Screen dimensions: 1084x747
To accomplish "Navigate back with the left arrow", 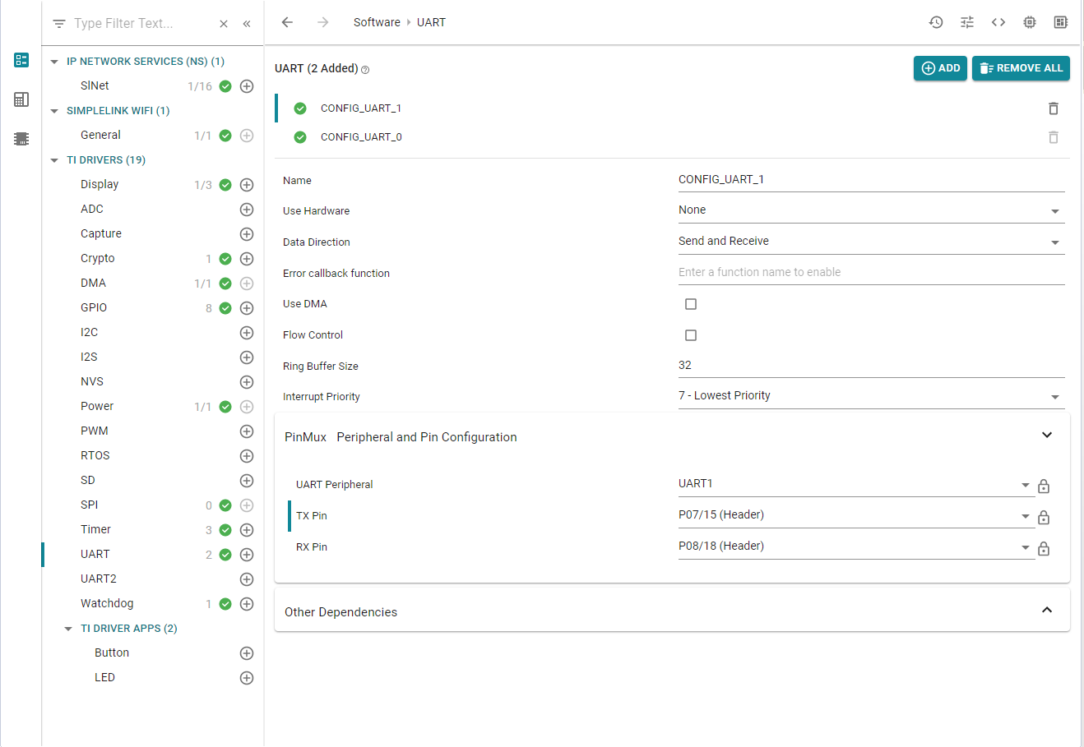I will (287, 22).
